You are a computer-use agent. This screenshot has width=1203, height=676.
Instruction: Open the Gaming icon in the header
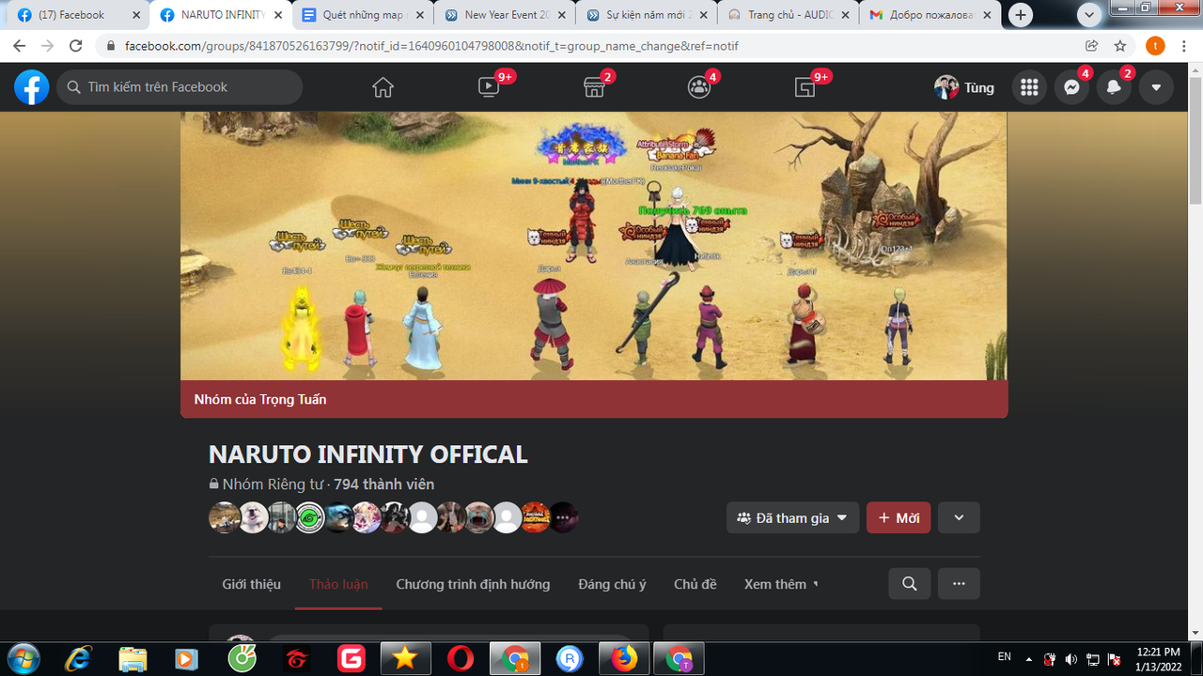point(805,87)
